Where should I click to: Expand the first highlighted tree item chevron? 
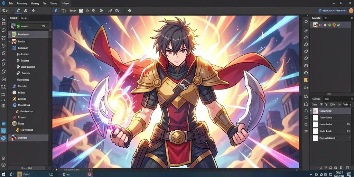(x=9, y=34)
